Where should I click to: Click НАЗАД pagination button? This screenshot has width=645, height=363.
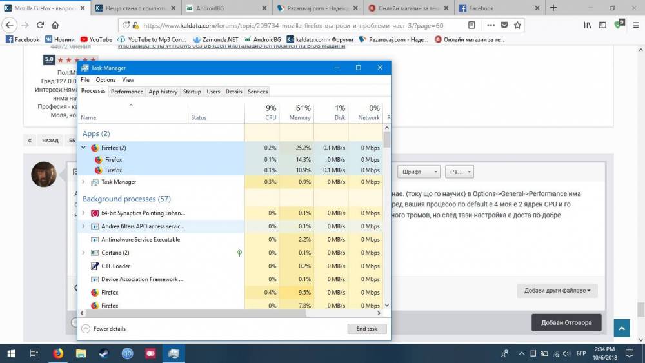coord(50,141)
